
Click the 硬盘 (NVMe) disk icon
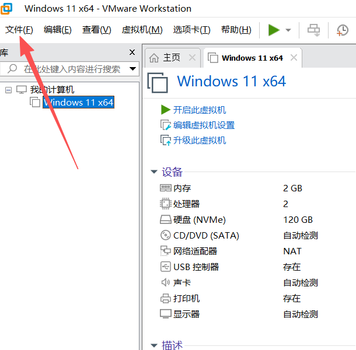tap(166, 220)
